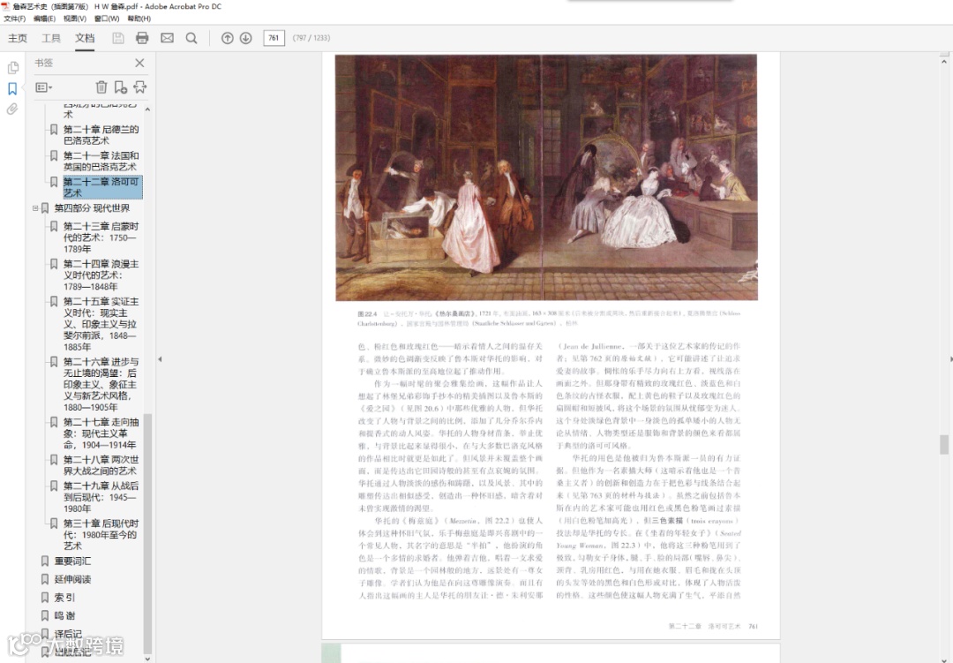The height and width of the screenshot is (663, 953).
Task: Click footer page number 761
Action: 753,626
